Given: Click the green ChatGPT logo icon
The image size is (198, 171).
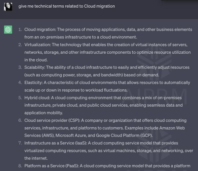Looking at the screenshot, I should (x=8, y=30).
